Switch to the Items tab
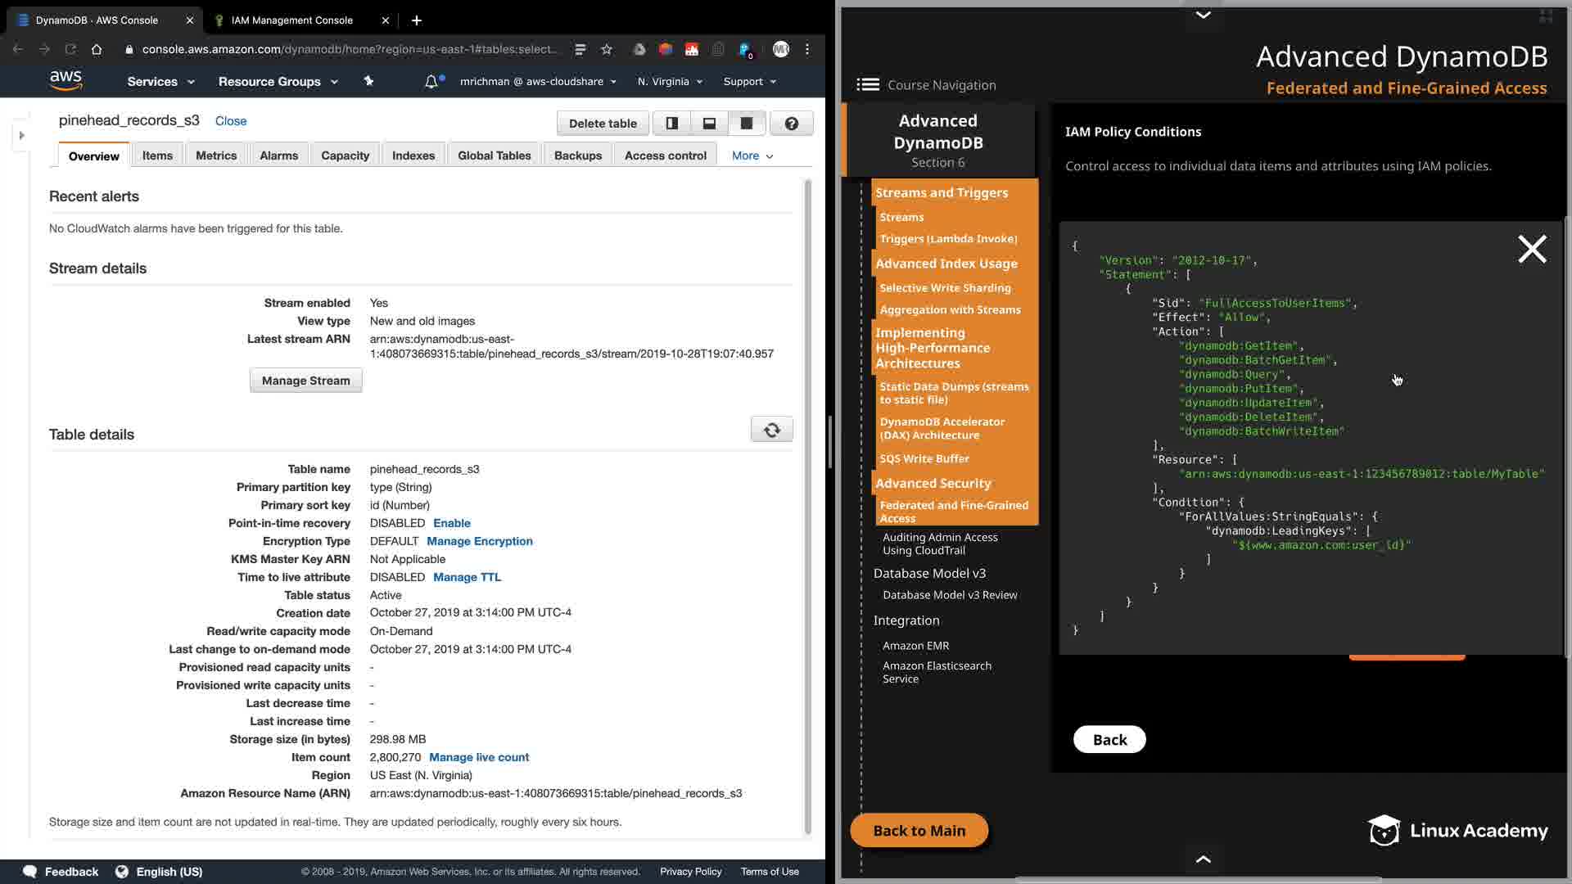Viewport: 1572px width, 884px height. click(157, 156)
